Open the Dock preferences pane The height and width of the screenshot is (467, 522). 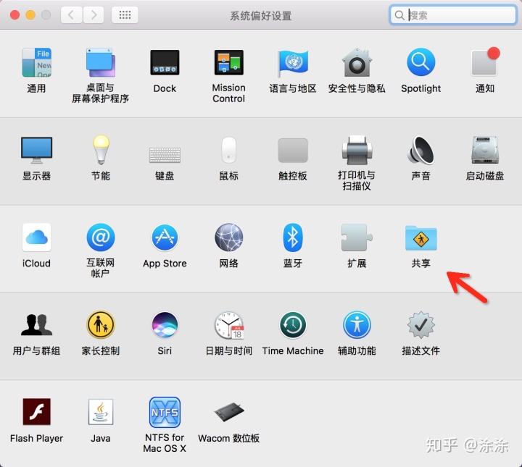point(165,62)
